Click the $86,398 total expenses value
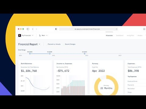Image resolution: width=146 pixels, height=109 pixels. click(x=133, y=71)
